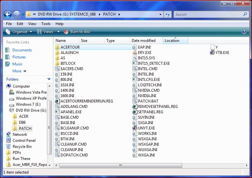The image size is (252, 178).
Task: Open Documents in Favorite Links
Action: pyautogui.click(x=18, y=50)
